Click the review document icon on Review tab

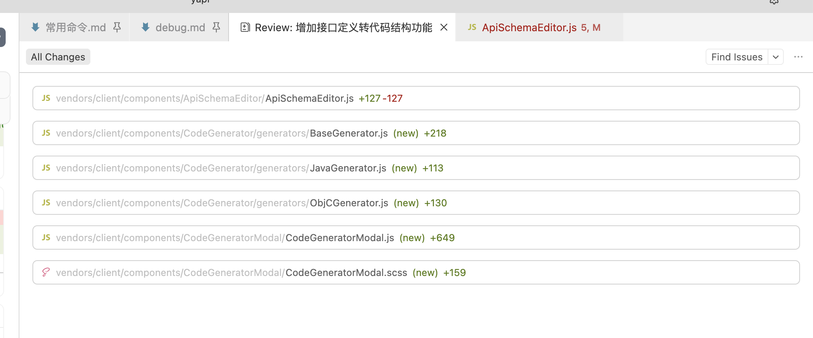click(x=245, y=27)
